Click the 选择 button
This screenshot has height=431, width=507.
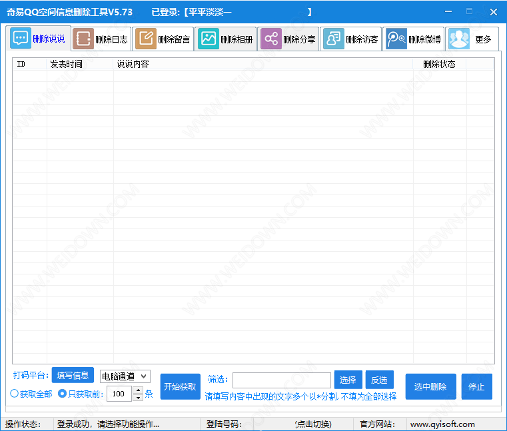pos(348,380)
